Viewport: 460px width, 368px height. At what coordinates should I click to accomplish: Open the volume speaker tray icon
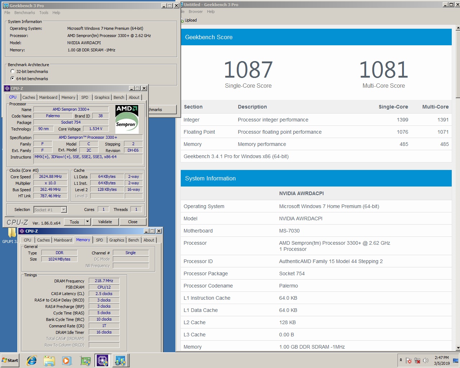coord(426,360)
